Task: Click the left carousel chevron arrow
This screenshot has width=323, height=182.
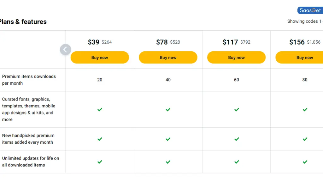Action: click(65, 50)
